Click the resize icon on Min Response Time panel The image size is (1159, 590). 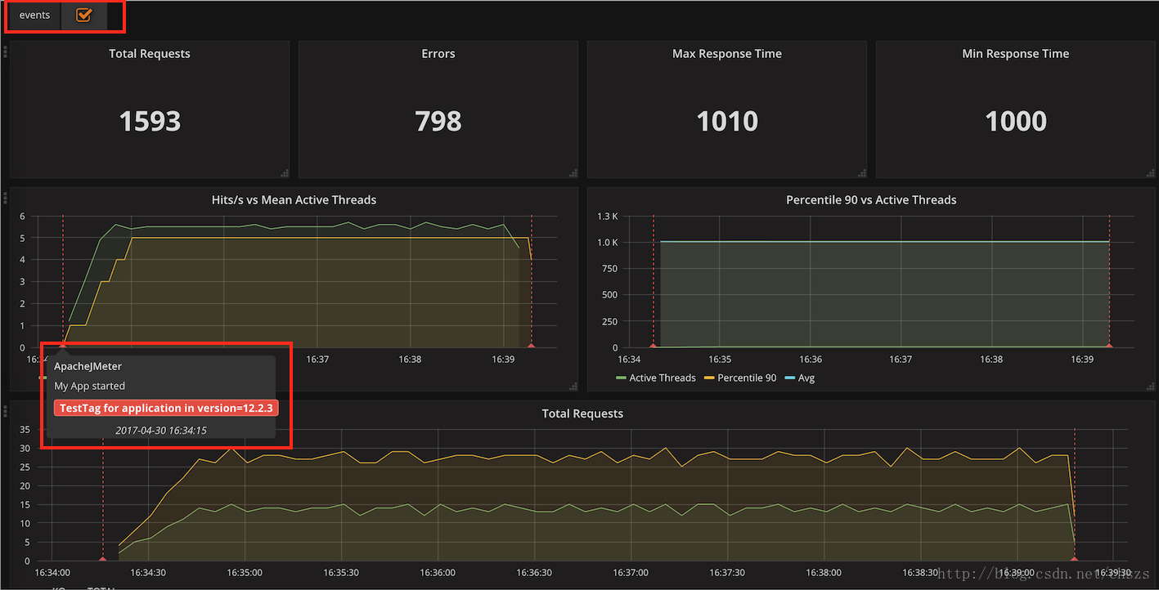point(1151,172)
